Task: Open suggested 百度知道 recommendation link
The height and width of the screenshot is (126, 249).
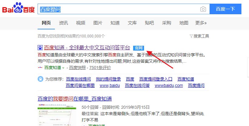Action: pyautogui.click(x=186, y=79)
